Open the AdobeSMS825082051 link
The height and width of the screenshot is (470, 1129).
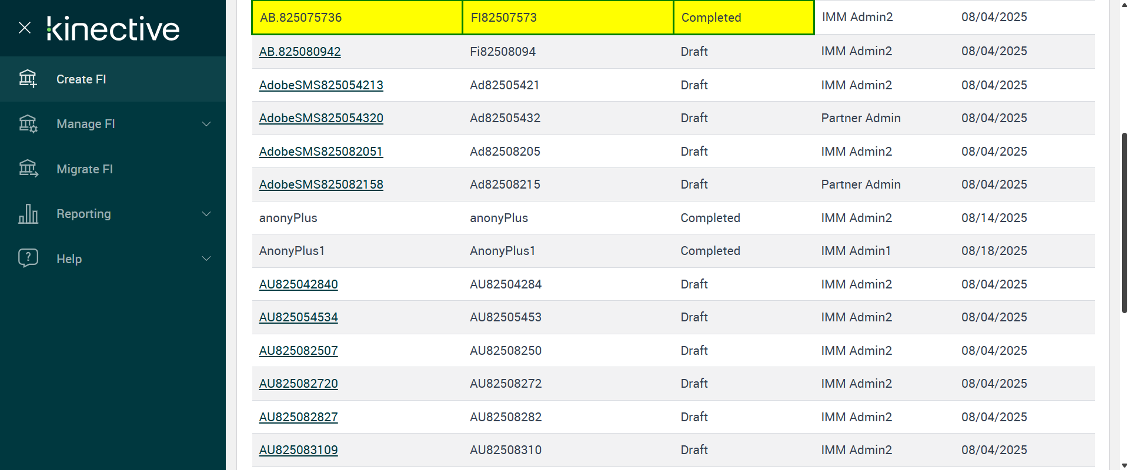(x=321, y=152)
